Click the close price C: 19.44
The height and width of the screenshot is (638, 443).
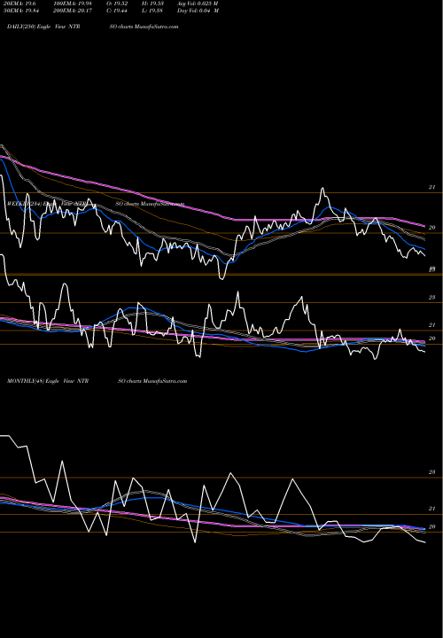[117, 11]
